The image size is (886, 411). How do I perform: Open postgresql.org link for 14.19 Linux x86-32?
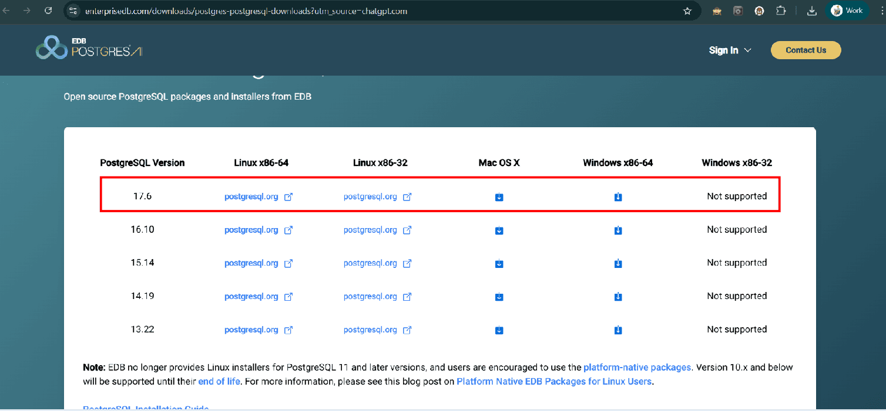[x=377, y=296]
